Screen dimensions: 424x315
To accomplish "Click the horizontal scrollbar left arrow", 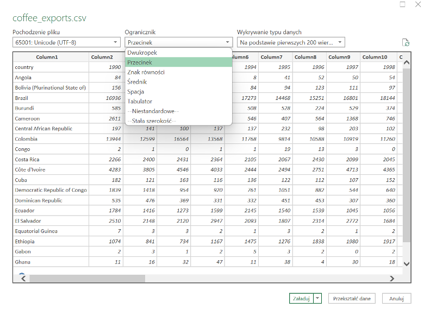I will (x=23, y=278).
